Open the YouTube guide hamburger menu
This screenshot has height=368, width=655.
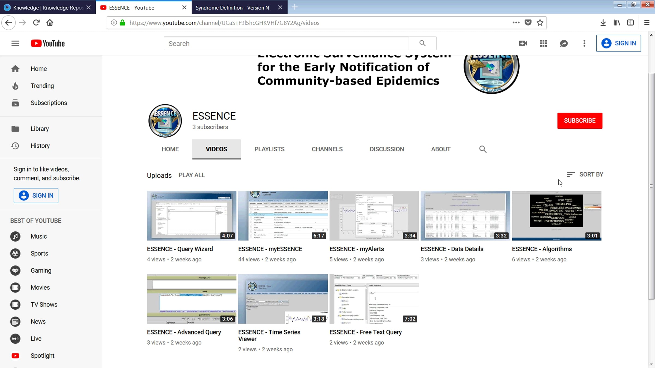click(15, 43)
